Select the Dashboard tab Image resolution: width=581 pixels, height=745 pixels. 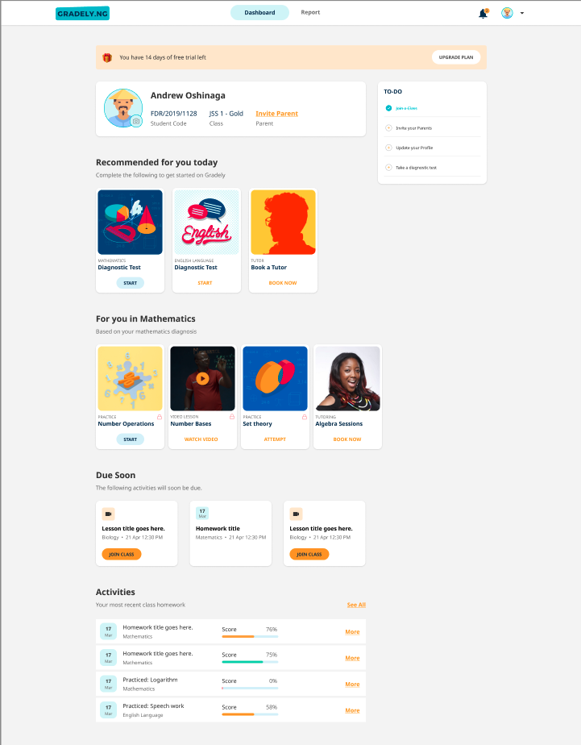pos(259,12)
